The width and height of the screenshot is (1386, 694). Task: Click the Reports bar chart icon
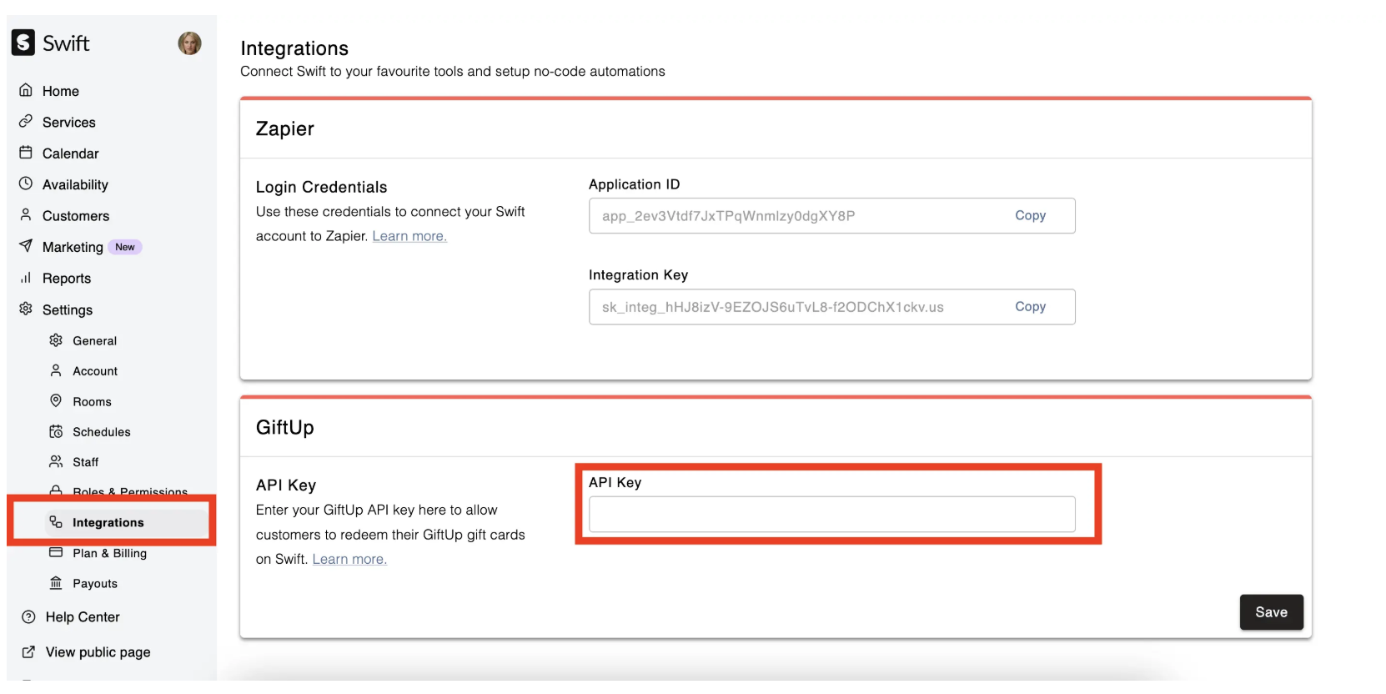26,278
